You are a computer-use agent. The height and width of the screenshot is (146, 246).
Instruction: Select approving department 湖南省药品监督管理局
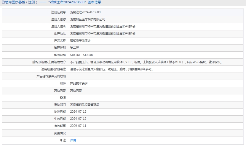coord(84,105)
